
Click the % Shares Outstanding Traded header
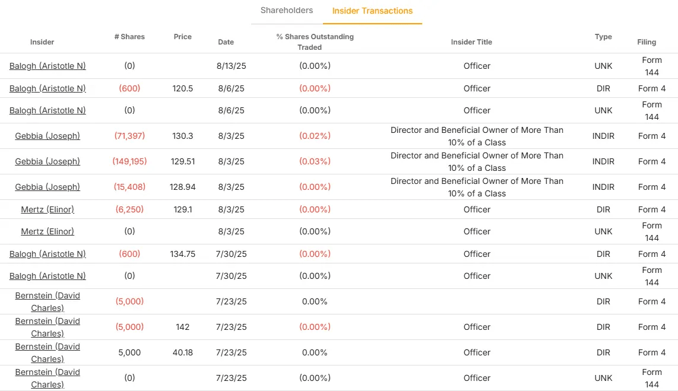pyautogui.click(x=315, y=42)
